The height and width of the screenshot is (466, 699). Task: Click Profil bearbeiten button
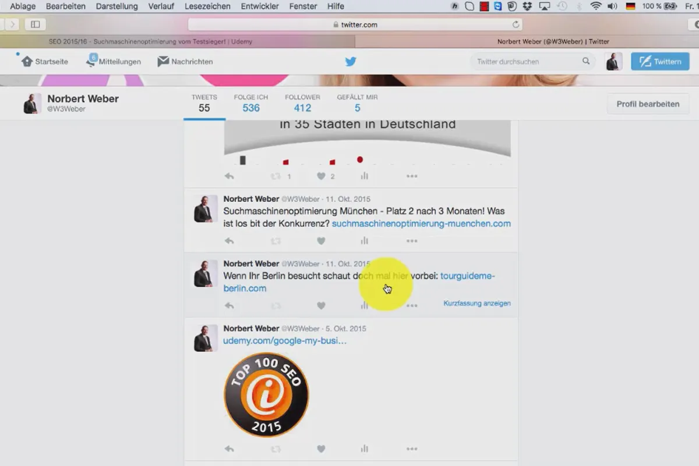click(648, 104)
